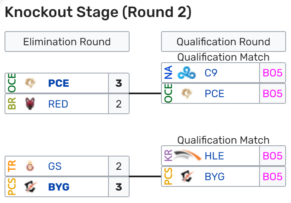Open the HLE team link
The width and height of the screenshot is (291, 203).
[x=214, y=156]
